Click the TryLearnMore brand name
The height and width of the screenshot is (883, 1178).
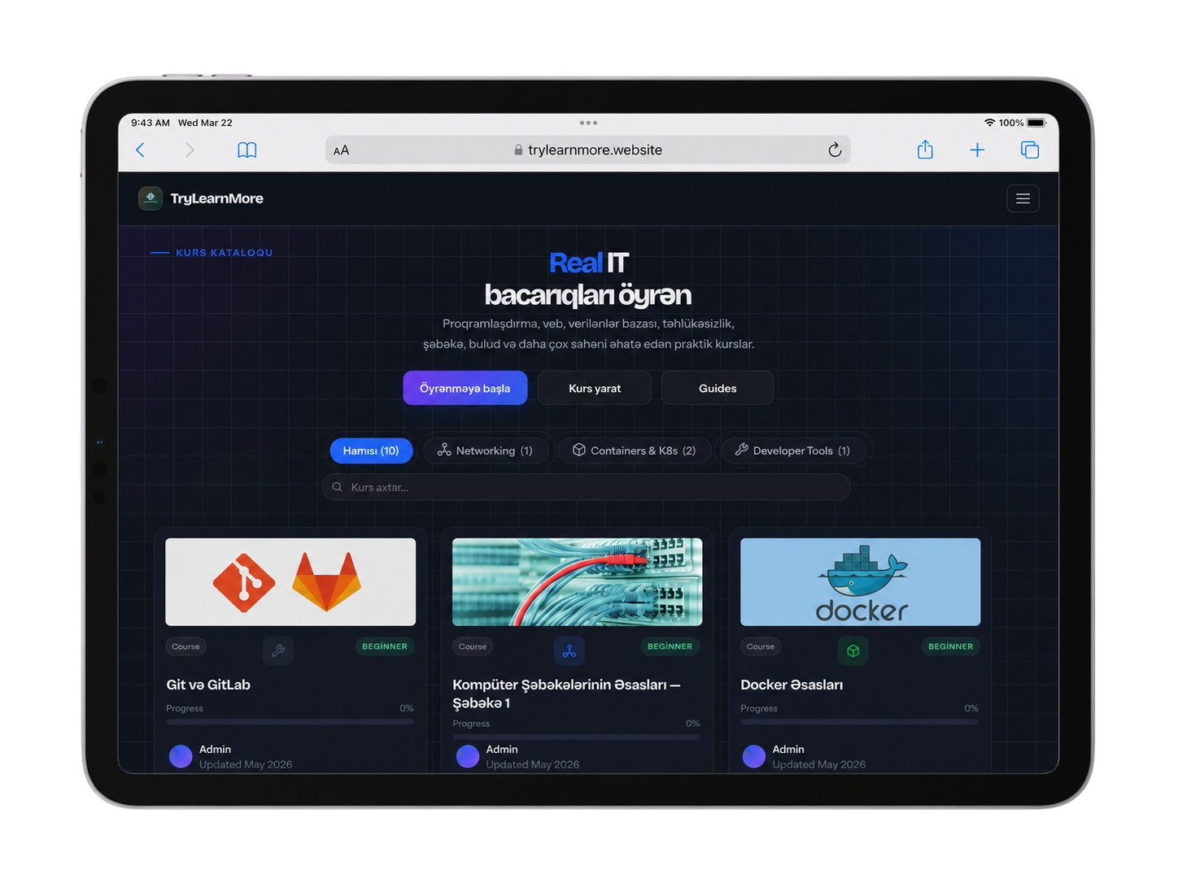216,198
